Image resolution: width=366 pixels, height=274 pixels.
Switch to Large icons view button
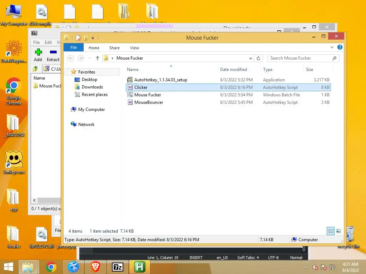click(x=338, y=231)
